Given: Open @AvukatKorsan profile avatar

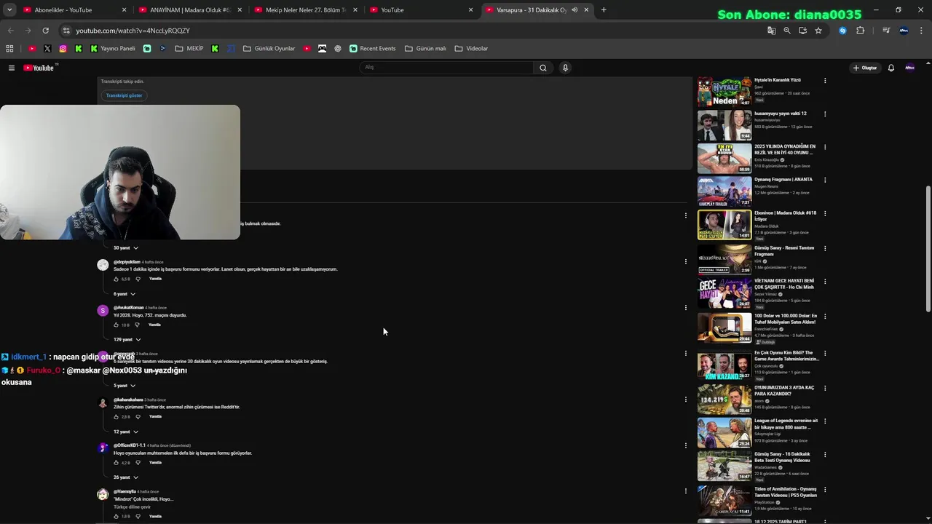Looking at the screenshot, I should 103,311.
